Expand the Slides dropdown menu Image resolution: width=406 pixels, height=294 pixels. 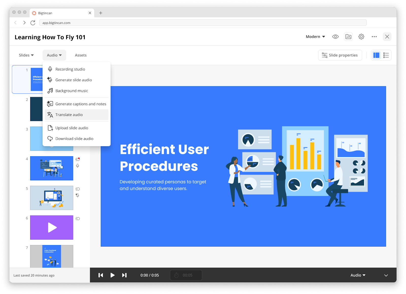tap(26, 55)
